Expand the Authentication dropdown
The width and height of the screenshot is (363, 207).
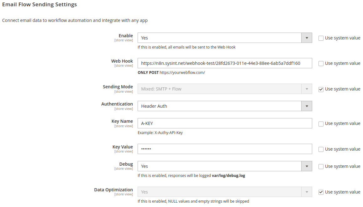pyautogui.click(x=225, y=106)
